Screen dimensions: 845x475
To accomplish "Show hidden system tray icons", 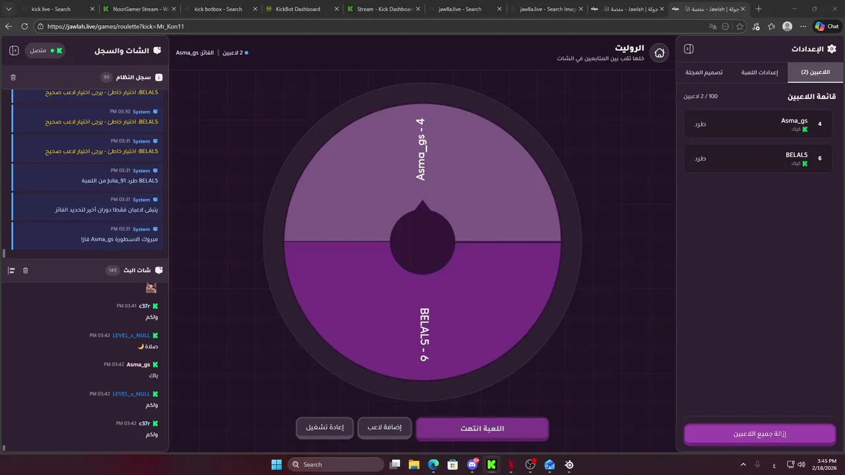I will 743,464.
